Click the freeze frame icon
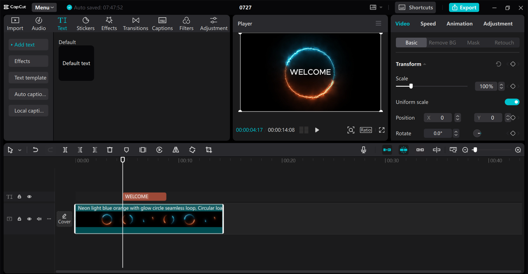 coord(143,150)
